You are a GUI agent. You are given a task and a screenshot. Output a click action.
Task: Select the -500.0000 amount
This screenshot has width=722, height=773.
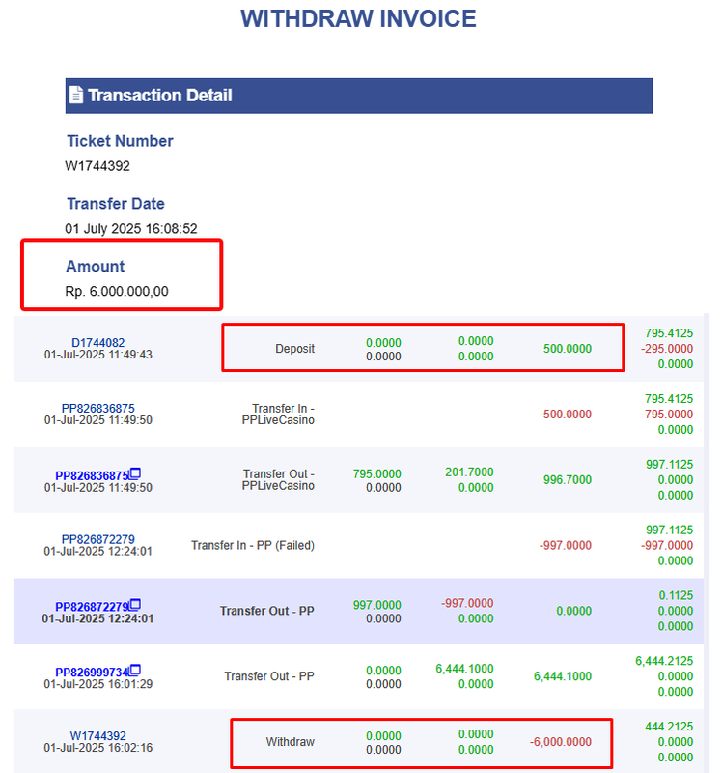coord(566,414)
